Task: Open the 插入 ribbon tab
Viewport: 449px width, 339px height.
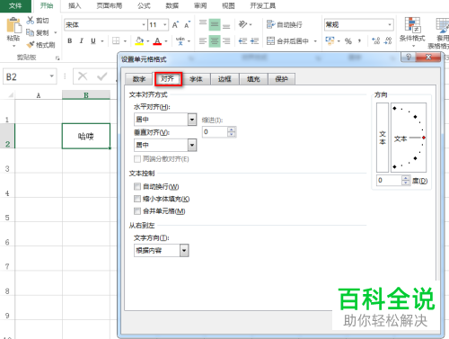Action: pyautogui.click(x=75, y=5)
